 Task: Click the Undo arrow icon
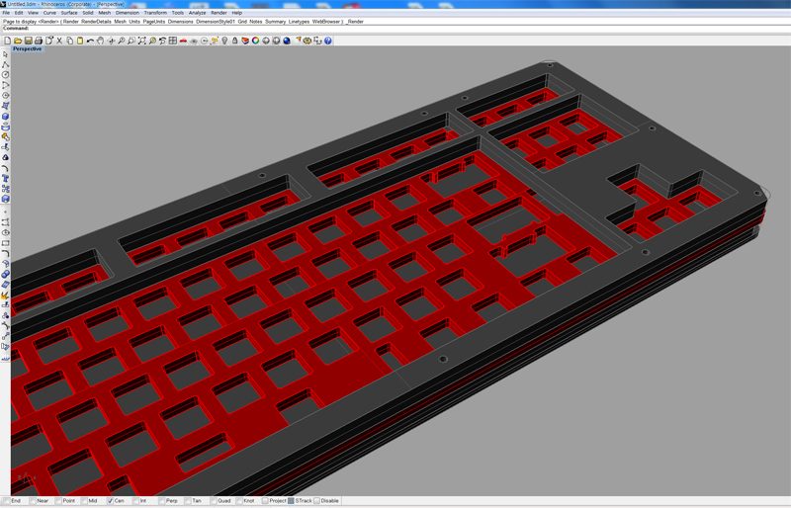pyautogui.click(x=90, y=41)
